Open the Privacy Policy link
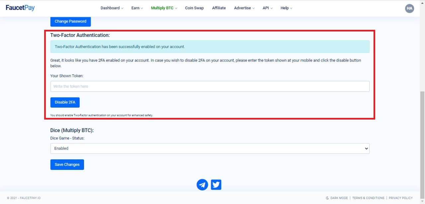This screenshot has height=204, width=425. [400, 198]
